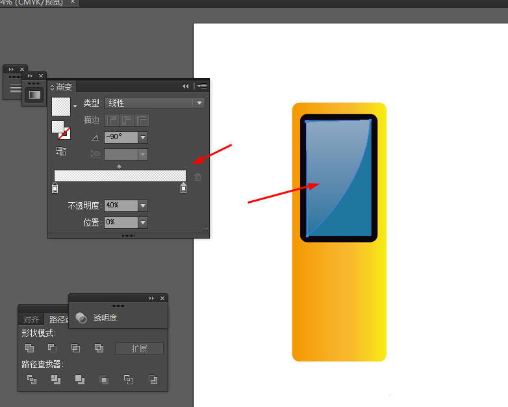The image size is (508, 407).
Task: Click the Intersect shape mode icon
Action: click(x=75, y=348)
